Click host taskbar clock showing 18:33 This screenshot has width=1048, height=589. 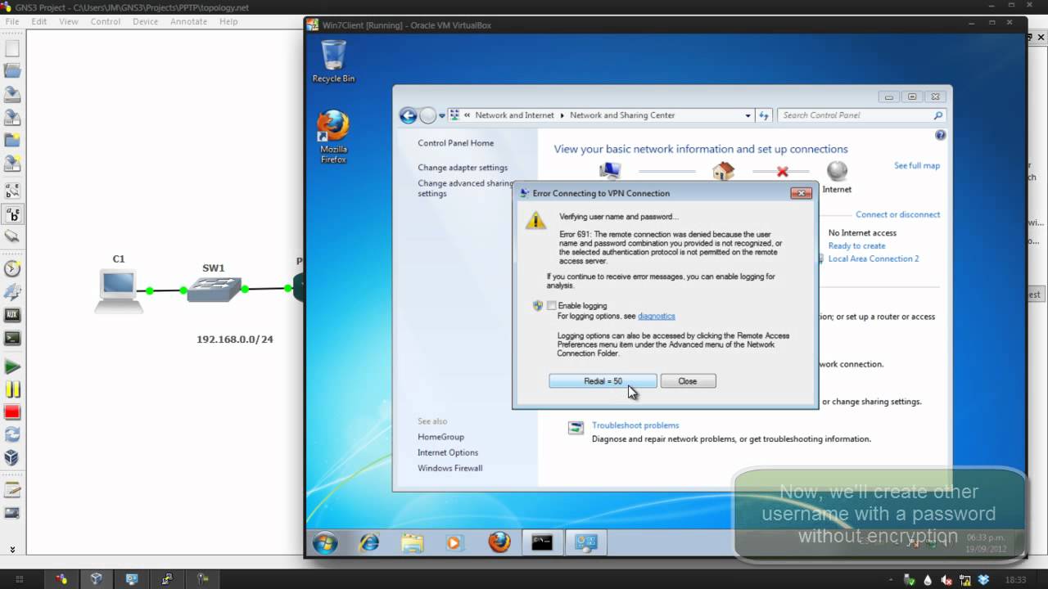click(1015, 580)
